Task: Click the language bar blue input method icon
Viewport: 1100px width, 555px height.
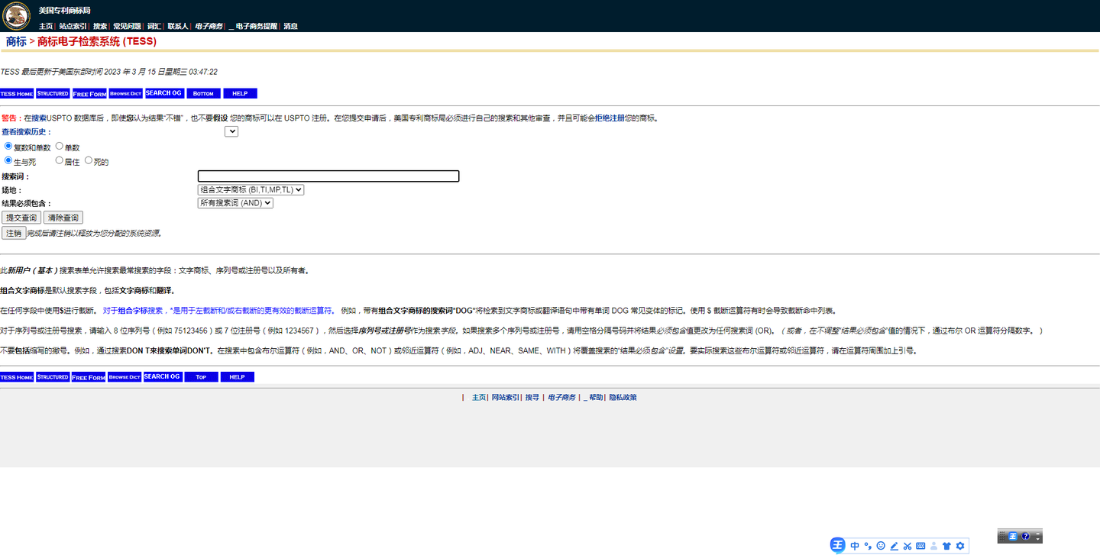Action: 1013,537
